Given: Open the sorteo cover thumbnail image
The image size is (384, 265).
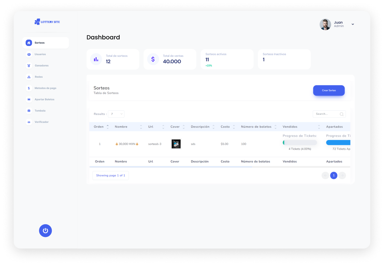Looking at the screenshot, I should tap(176, 144).
